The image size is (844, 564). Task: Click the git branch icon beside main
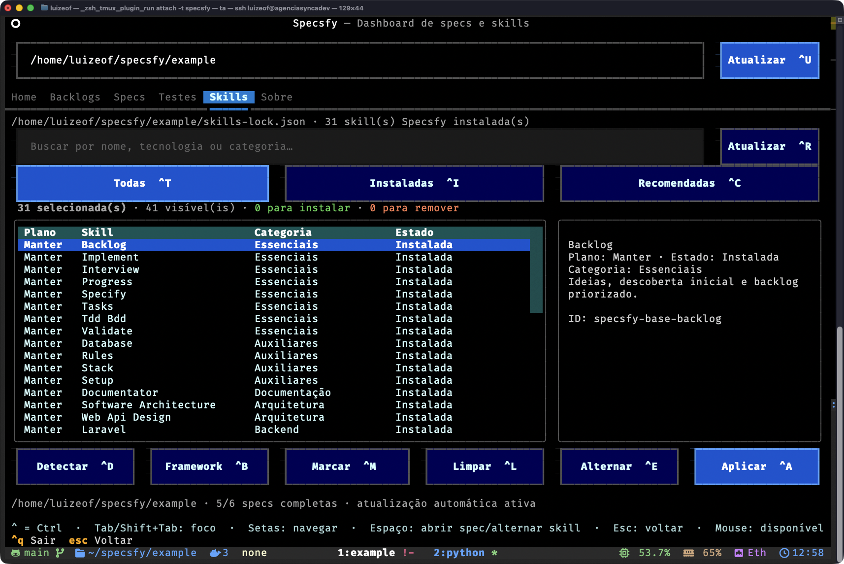(60, 553)
